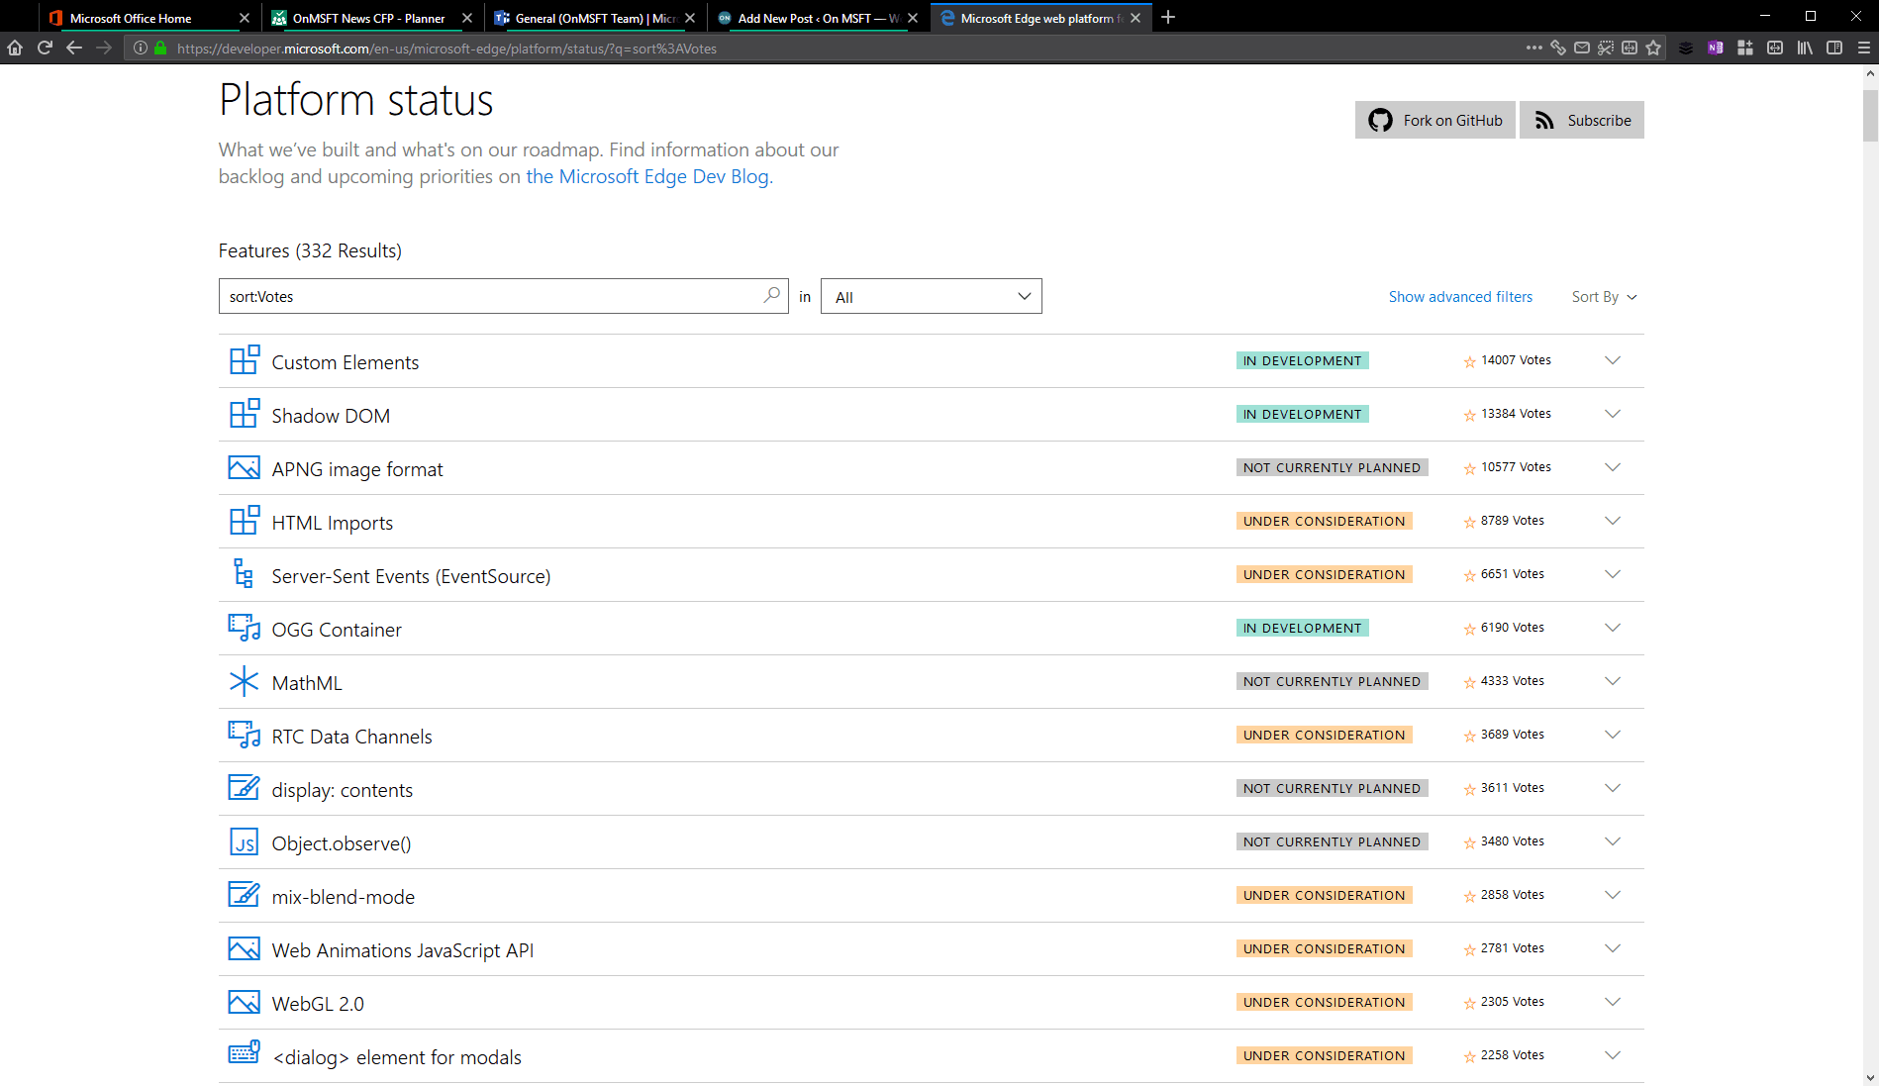
Task: Click the Custom Elements feature icon
Action: (244, 360)
